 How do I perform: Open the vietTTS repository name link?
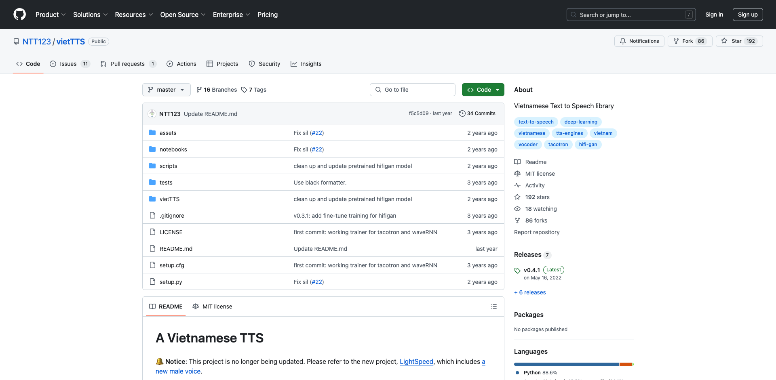click(71, 42)
